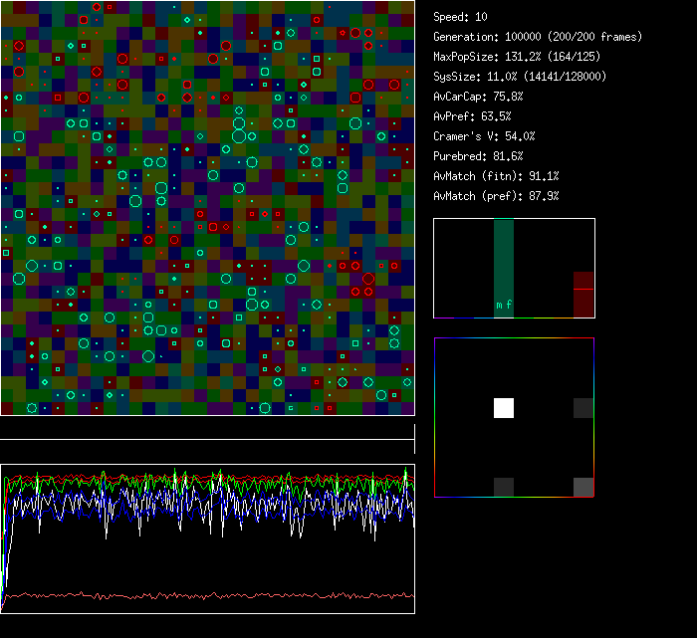697x638 pixels.
Task: Click the dark red bar in the histogram
Action: coord(583,295)
